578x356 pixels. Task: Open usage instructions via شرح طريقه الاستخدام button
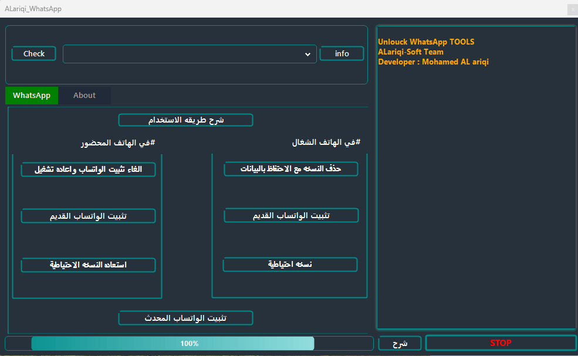pyautogui.click(x=185, y=120)
